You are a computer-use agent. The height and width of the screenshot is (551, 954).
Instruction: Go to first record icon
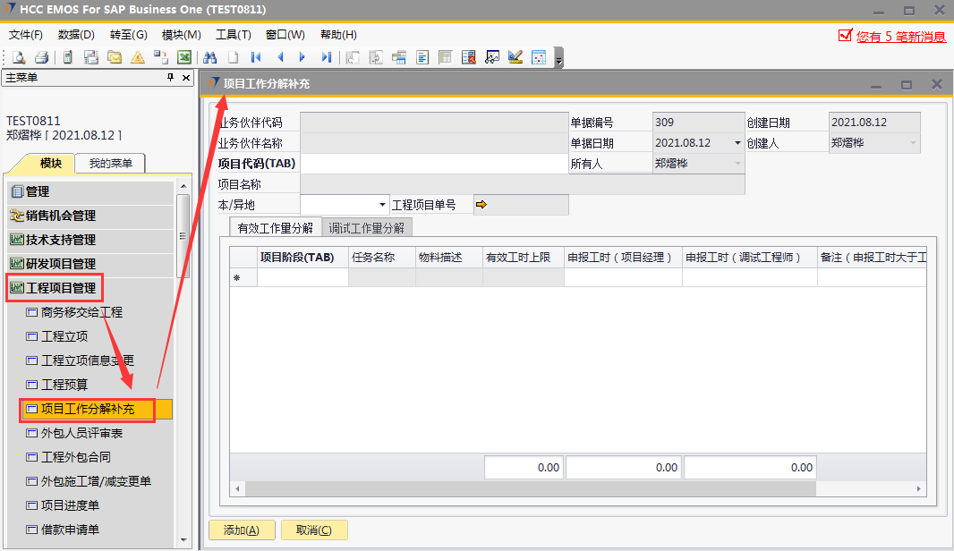(x=256, y=57)
